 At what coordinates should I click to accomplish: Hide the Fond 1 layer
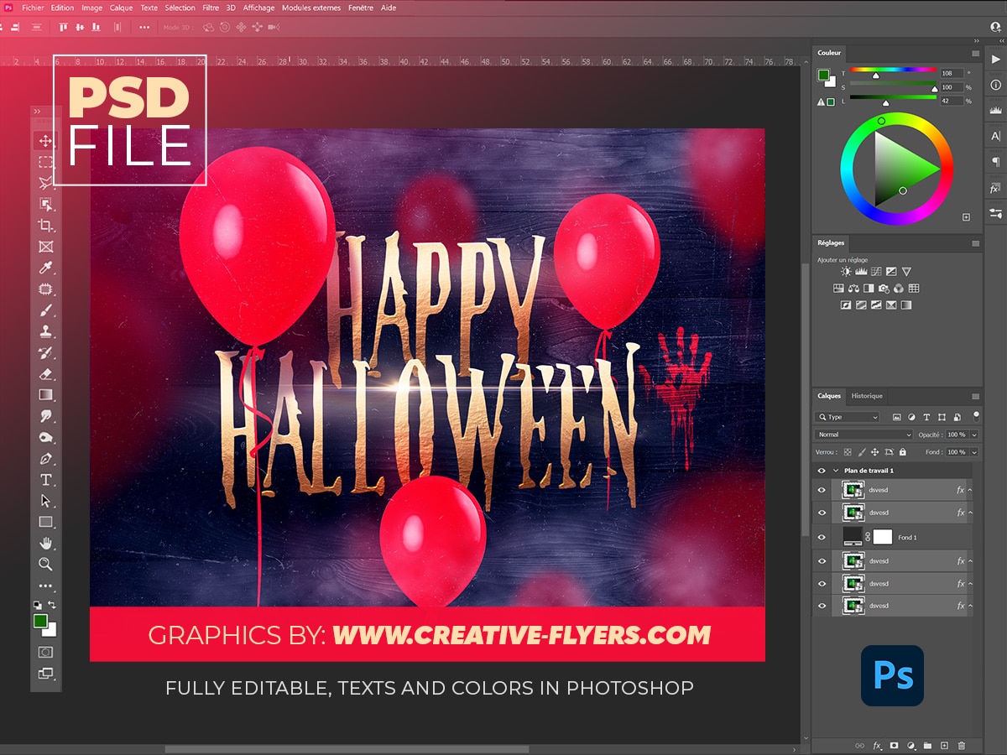pyautogui.click(x=822, y=537)
